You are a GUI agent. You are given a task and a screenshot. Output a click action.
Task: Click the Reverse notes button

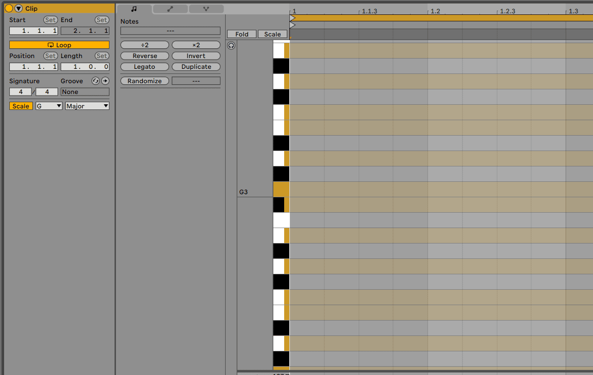(145, 55)
